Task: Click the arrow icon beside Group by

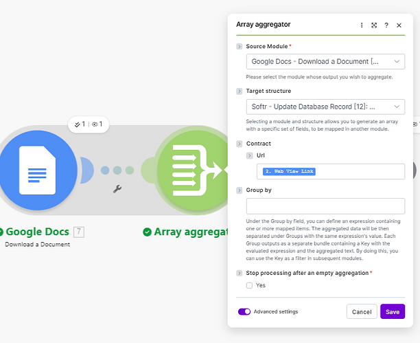Action: pos(240,190)
